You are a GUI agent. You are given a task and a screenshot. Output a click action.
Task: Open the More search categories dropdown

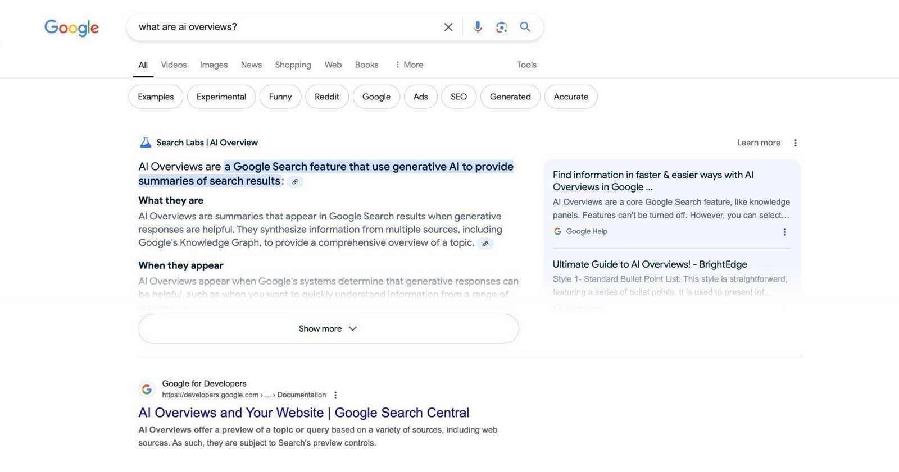tap(409, 65)
